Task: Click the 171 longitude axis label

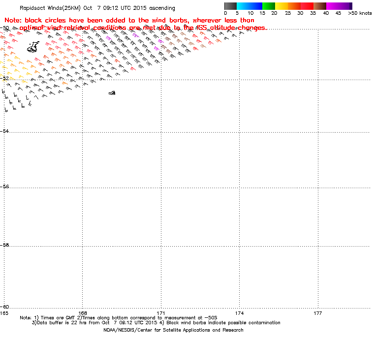Action: tap(161, 313)
